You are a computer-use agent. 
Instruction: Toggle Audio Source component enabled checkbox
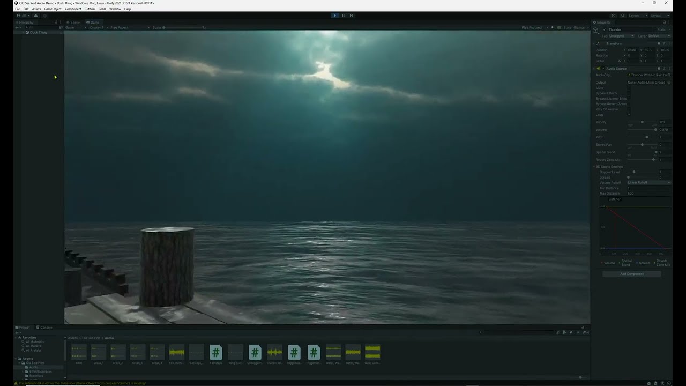tap(603, 69)
